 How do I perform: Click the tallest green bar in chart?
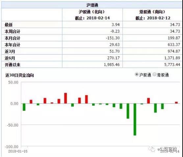135,119
